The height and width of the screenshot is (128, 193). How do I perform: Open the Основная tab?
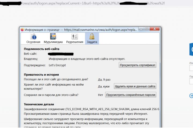point(33,38)
